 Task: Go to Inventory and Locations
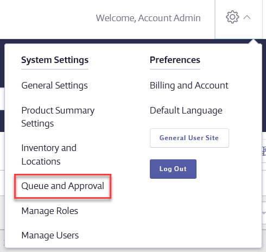49,154
